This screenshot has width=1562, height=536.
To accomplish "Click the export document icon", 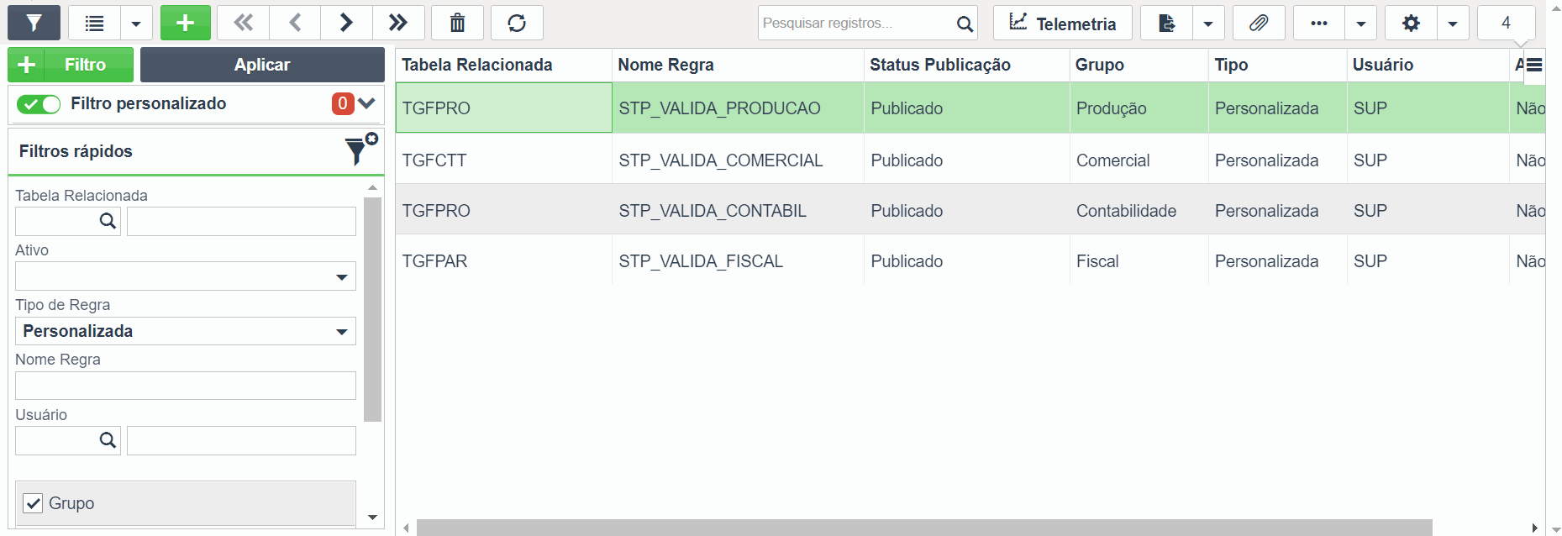I will 1166,23.
